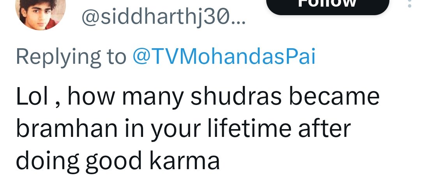
Task: Click the word 'karma' in the reply
Action: pos(185,161)
